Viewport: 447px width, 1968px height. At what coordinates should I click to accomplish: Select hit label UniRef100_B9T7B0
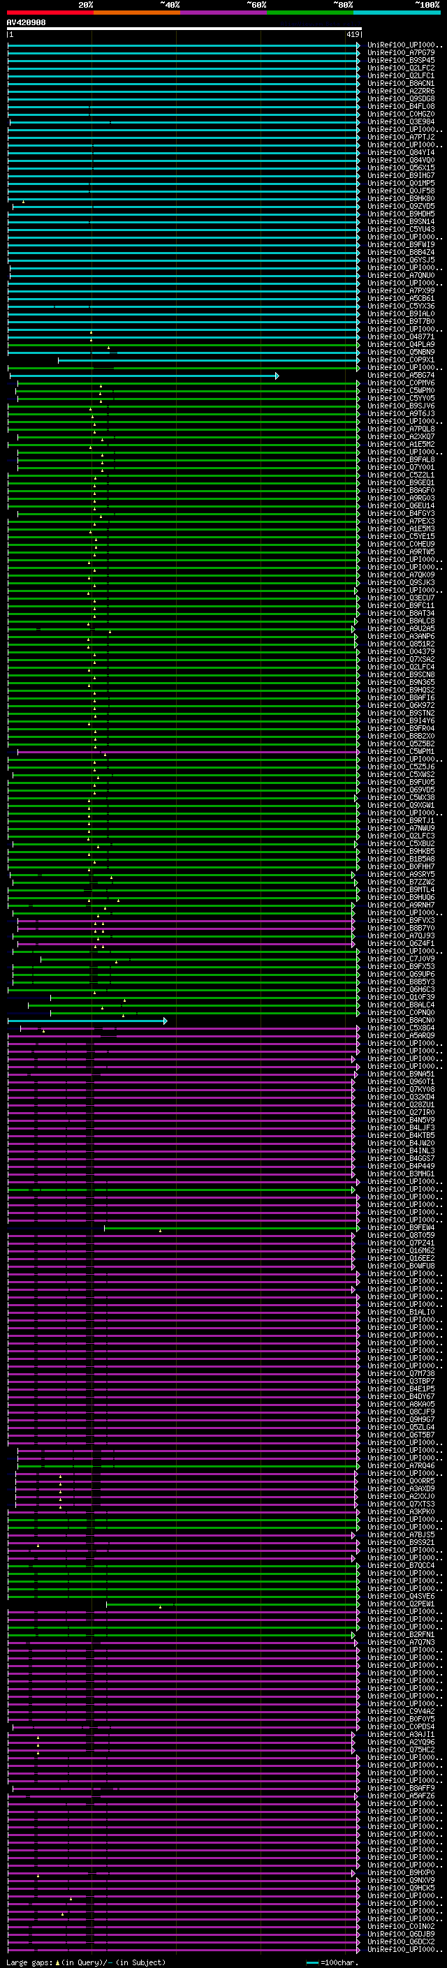coord(401,322)
